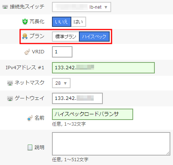This screenshot has height=165, width=173.
Task: Focus the VRID input field
Action: [x=62, y=52]
